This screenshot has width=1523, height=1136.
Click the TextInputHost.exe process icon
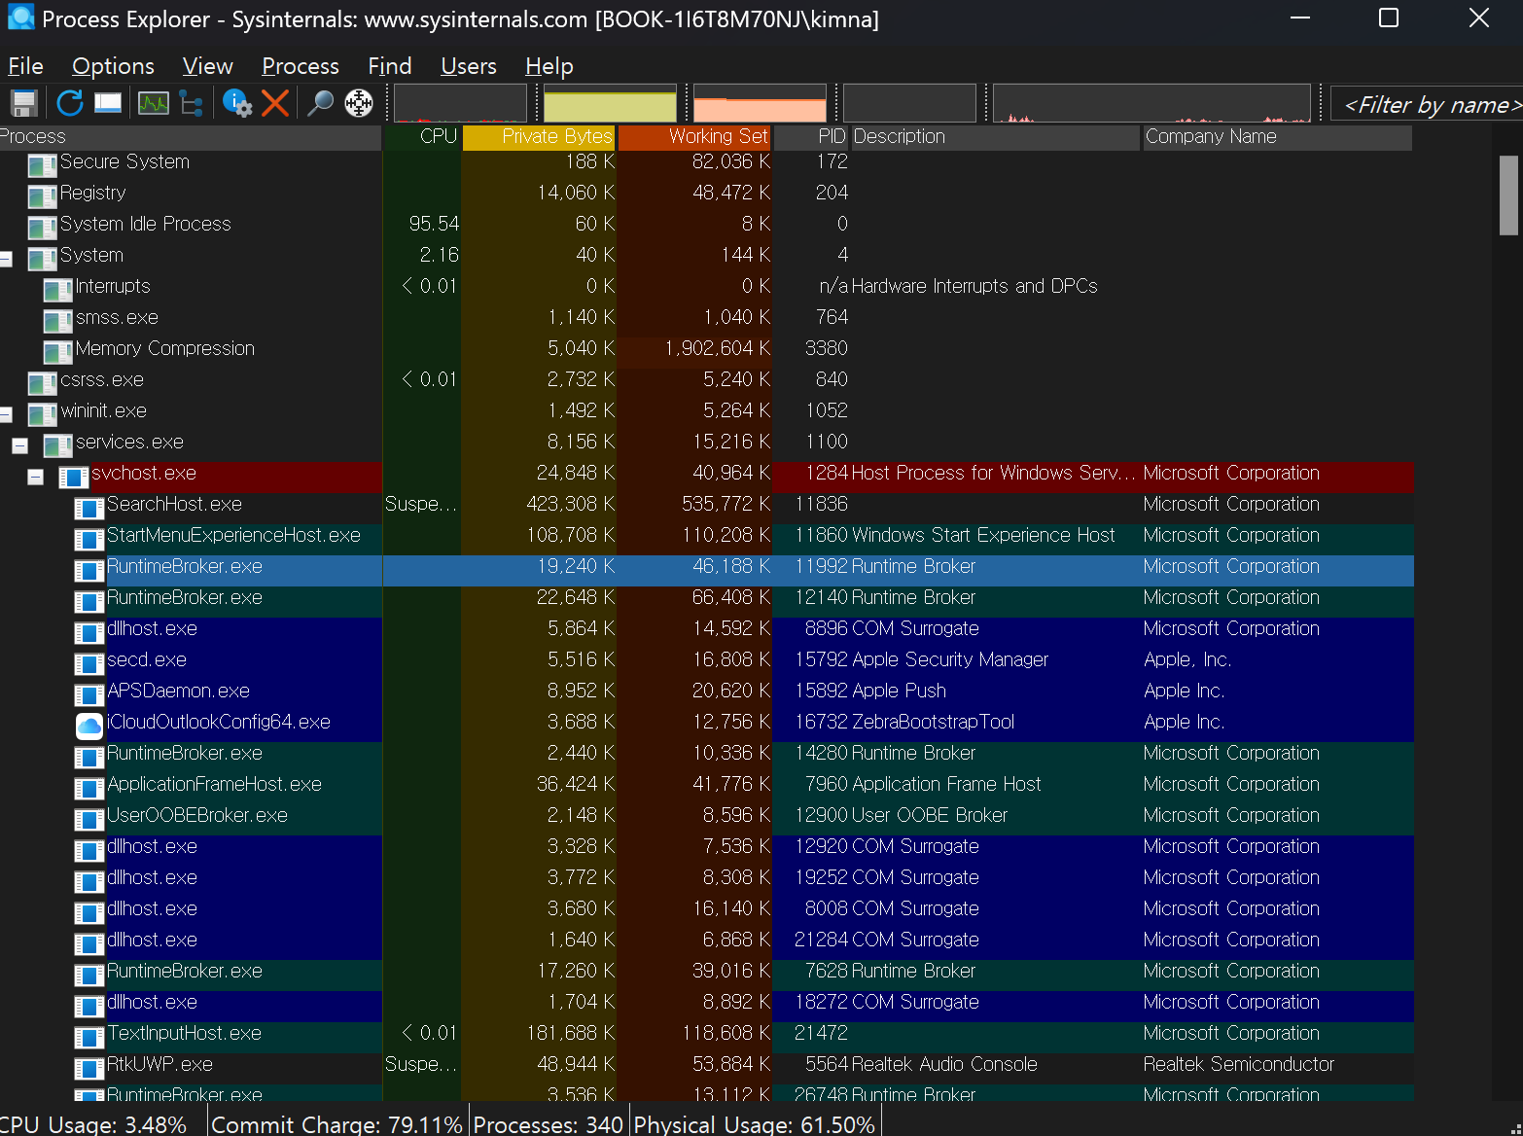click(89, 1037)
